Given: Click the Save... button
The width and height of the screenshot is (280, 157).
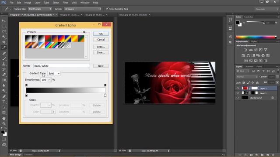Looking at the screenshot, I should (101, 52).
